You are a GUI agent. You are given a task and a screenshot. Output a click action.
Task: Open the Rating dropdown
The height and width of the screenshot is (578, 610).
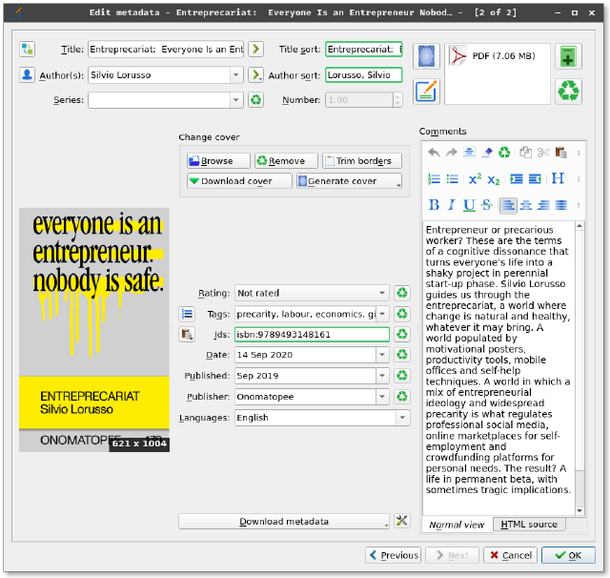point(382,293)
